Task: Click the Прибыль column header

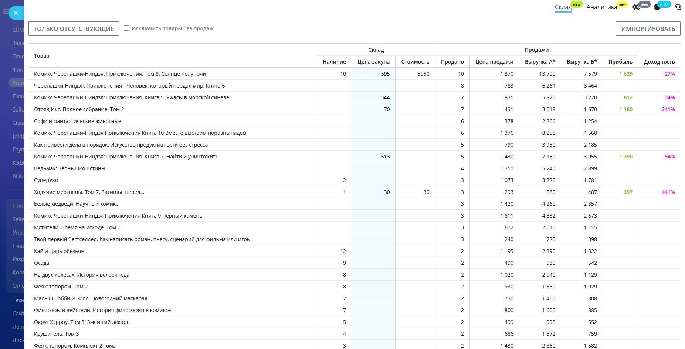Action: [620, 62]
